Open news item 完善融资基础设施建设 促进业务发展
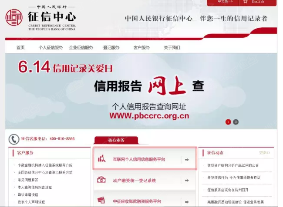The image size is (283, 207). pyautogui.click(x=236, y=202)
